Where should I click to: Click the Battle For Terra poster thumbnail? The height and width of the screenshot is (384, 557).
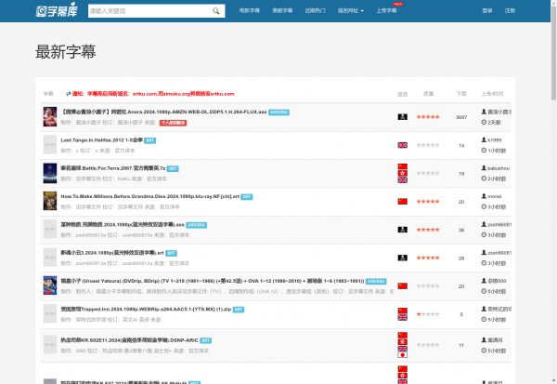click(50, 173)
